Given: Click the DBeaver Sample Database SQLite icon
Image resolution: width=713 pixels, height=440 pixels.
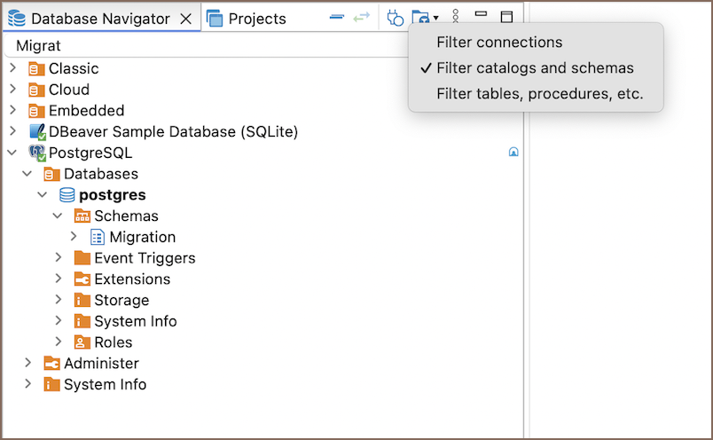Looking at the screenshot, I should click(36, 132).
